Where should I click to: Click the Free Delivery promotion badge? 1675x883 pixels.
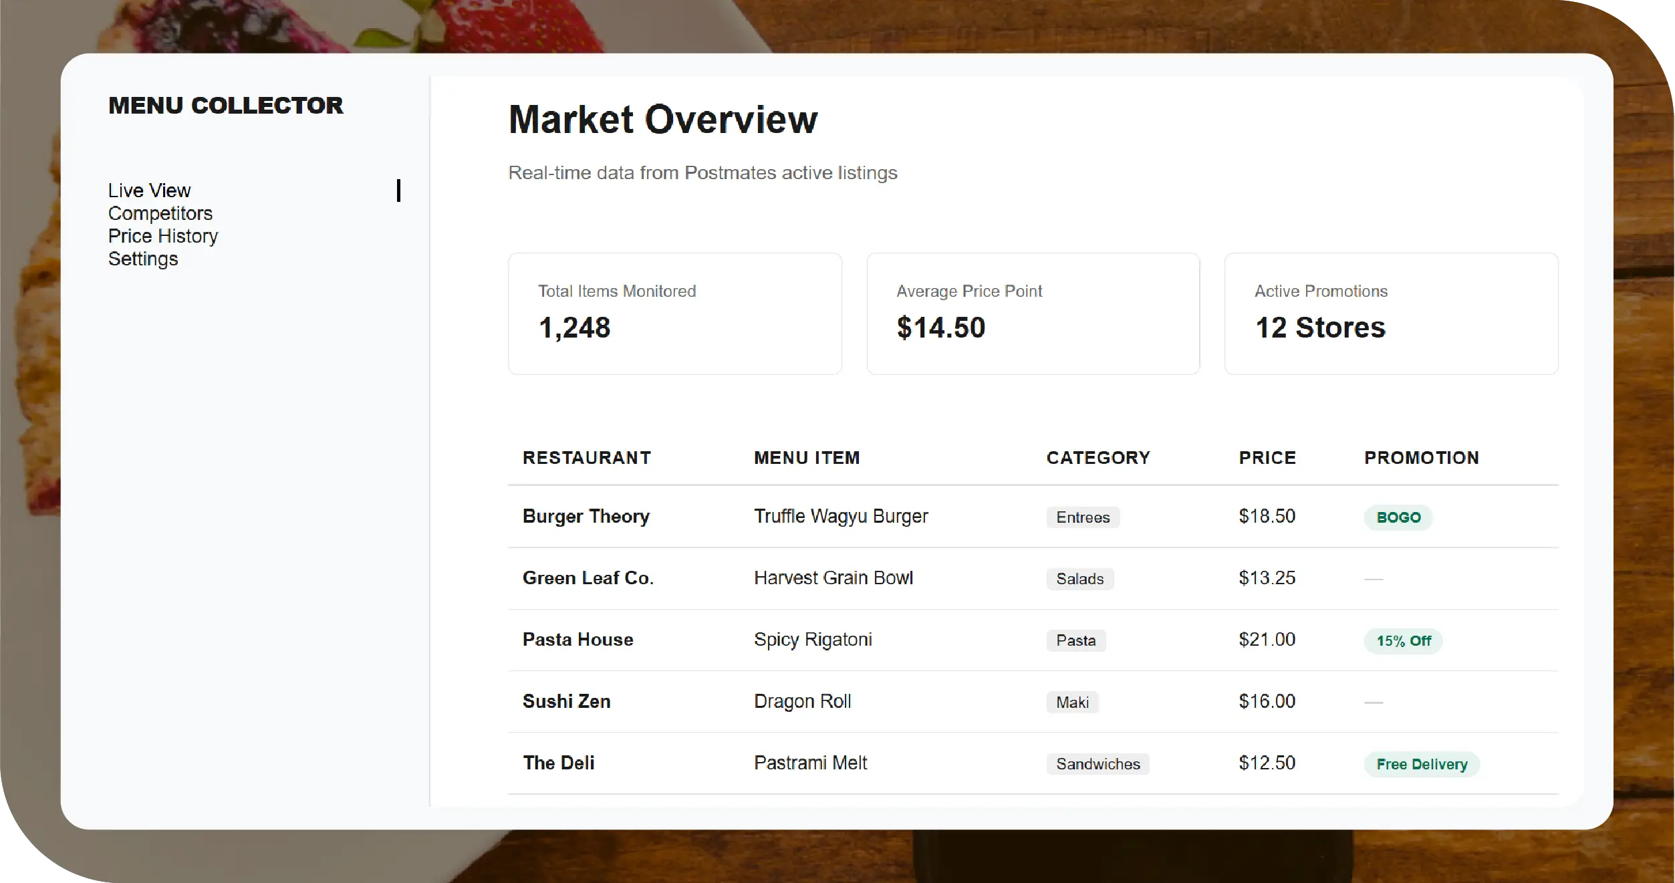[x=1422, y=764]
